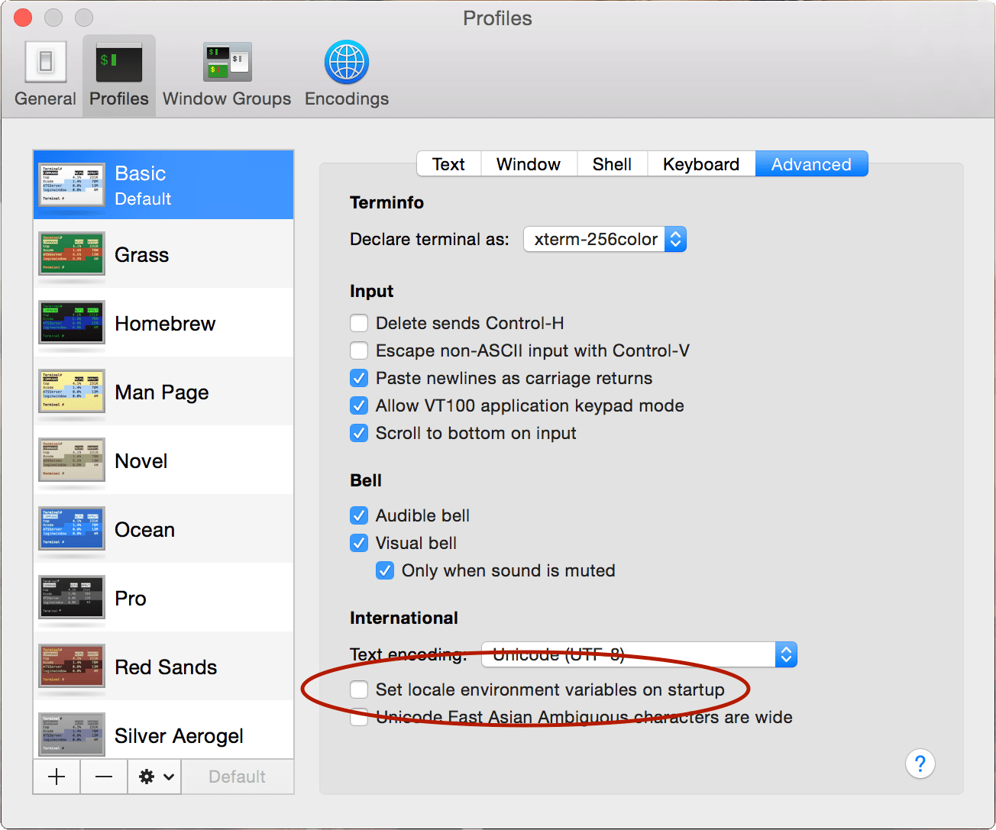The image size is (996, 830).
Task: Switch to the Keyboard tab
Action: pyautogui.click(x=700, y=163)
